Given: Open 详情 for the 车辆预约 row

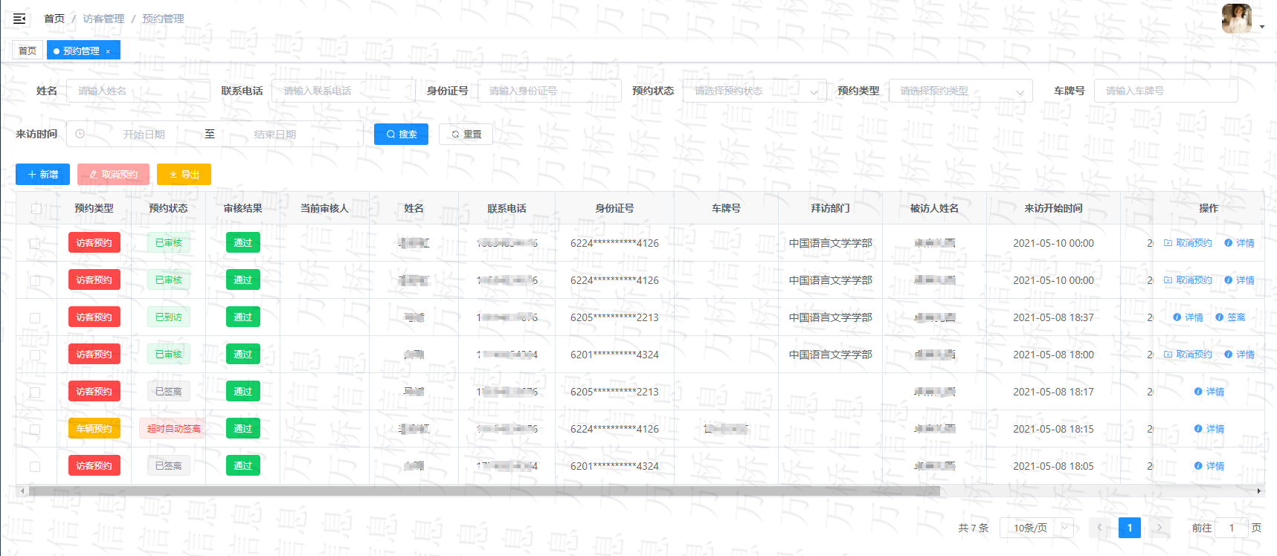Looking at the screenshot, I should 1209,429.
